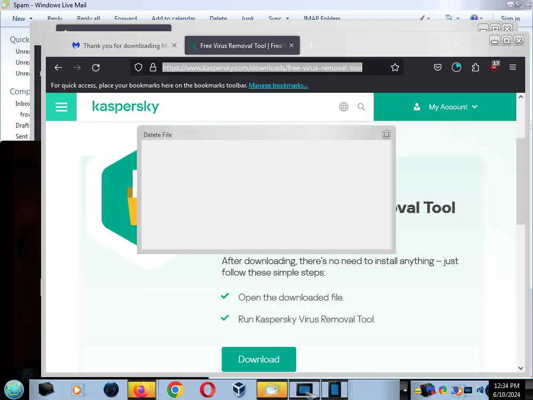Image resolution: width=533 pixels, height=400 pixels.
Task: Open the tracking protection shield icon
Action: point(138,67)
